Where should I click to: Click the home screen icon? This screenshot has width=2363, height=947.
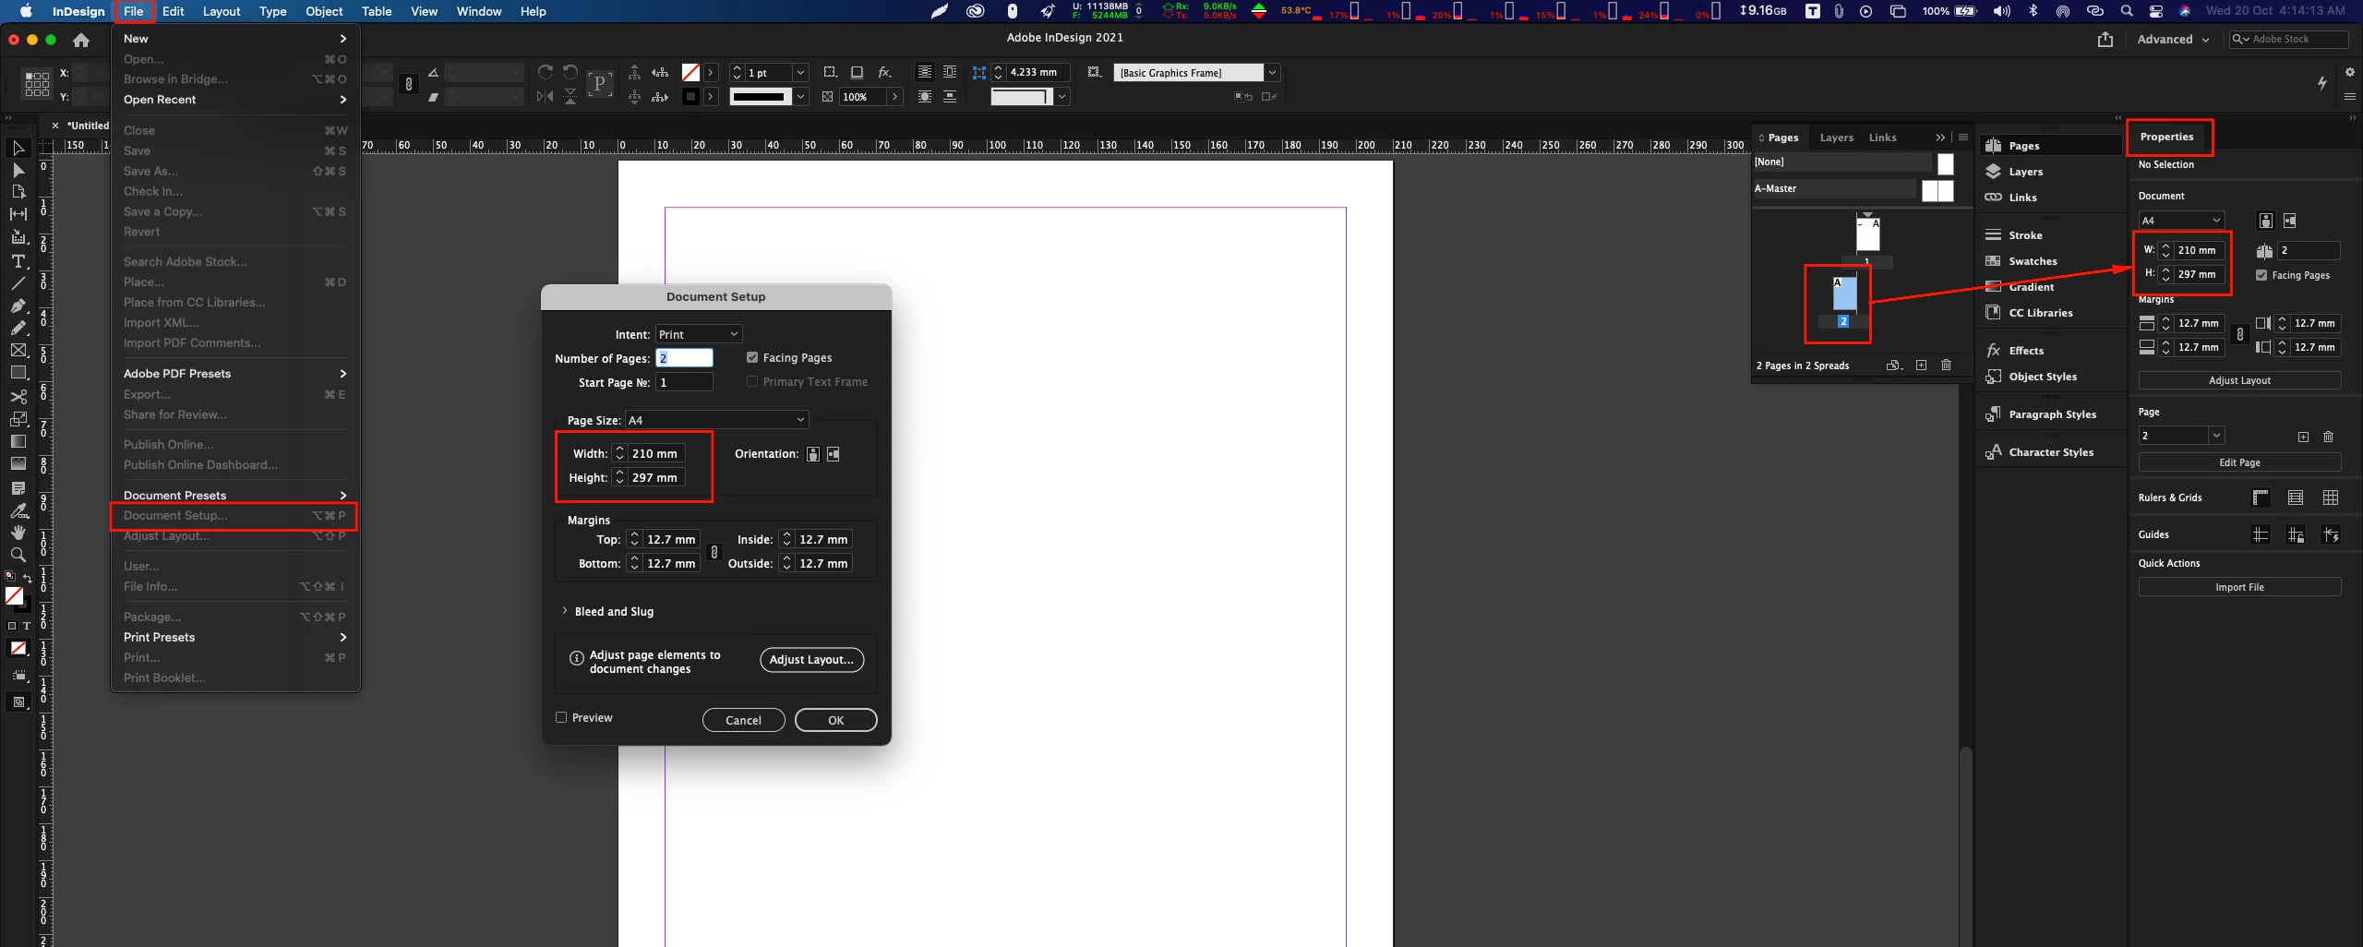click(81, 40)
